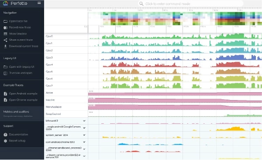Click the Open trace file folder icon
This screenshot has height=160, width=262.
[x=5, y=21]
